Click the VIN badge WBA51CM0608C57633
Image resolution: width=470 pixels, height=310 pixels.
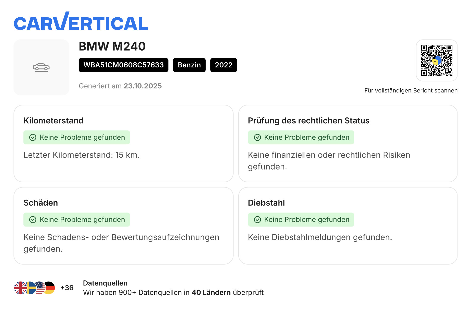coord(123,65)
